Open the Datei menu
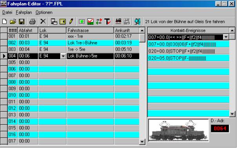The image size is (237, 148). point(7,12)
